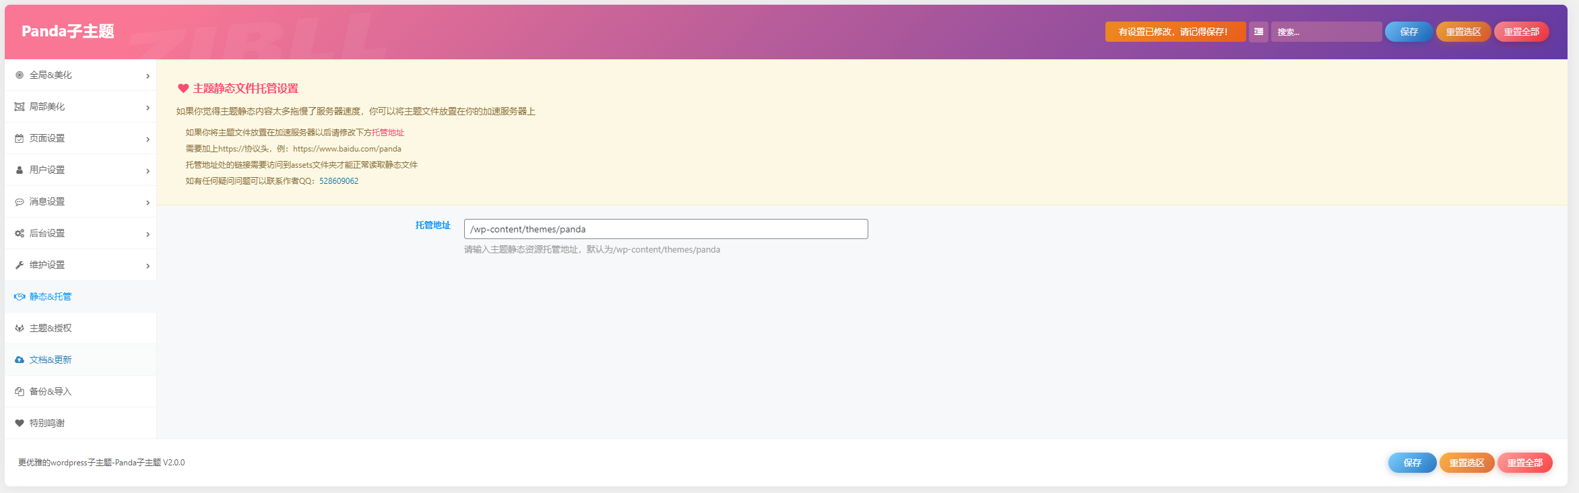Expand the 页面设置 chevron
The width and height of the screenshot is (1579, 493).
[148, 139]
